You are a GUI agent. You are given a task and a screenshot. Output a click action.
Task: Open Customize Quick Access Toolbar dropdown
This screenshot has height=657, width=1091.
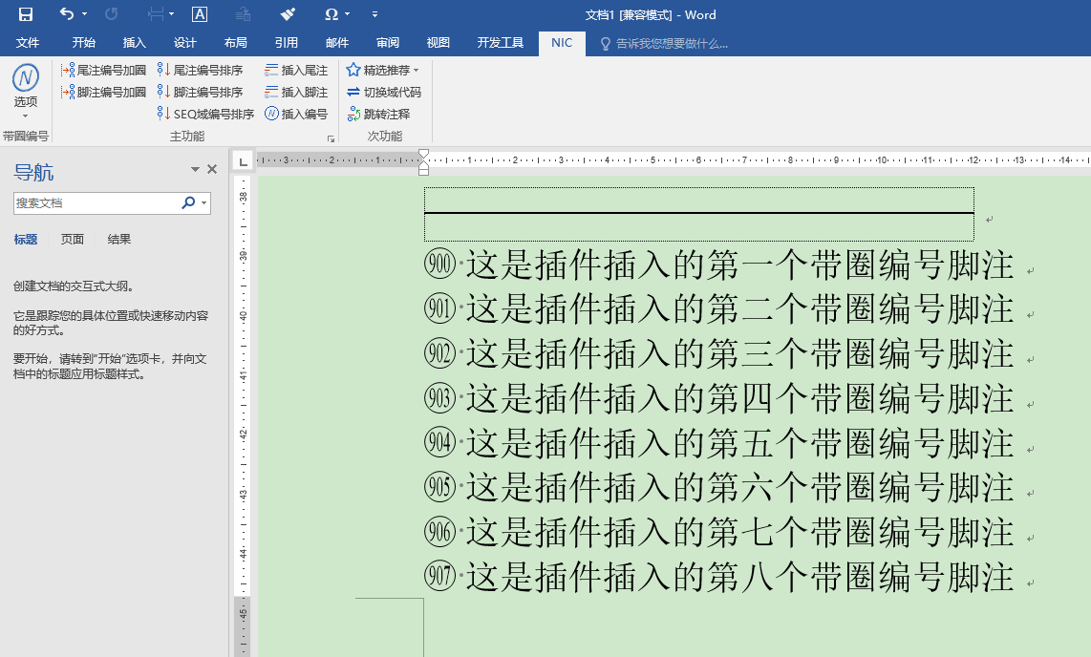pos(375,14)
